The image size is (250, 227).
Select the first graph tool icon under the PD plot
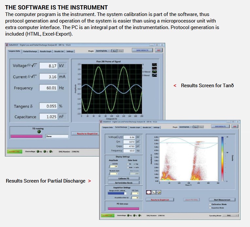148,192
